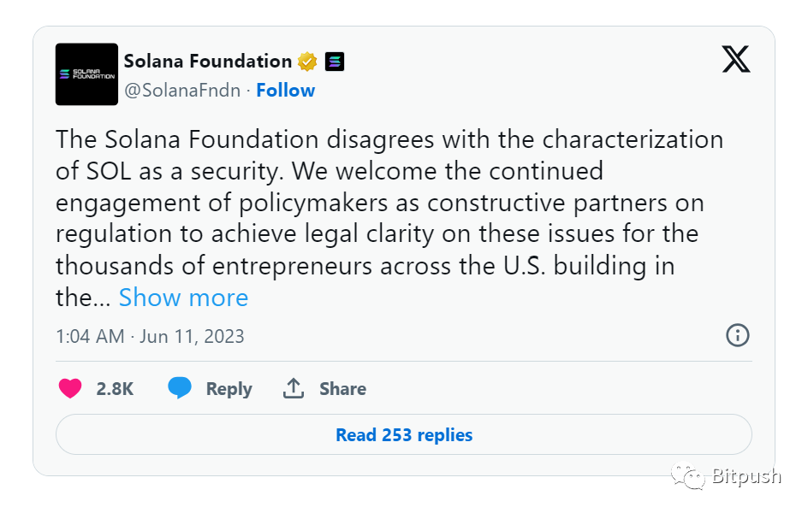This screenshot has width=808, height=513.
Task: Click the Bitpush watermark text
Action: (x=746, y=476)
